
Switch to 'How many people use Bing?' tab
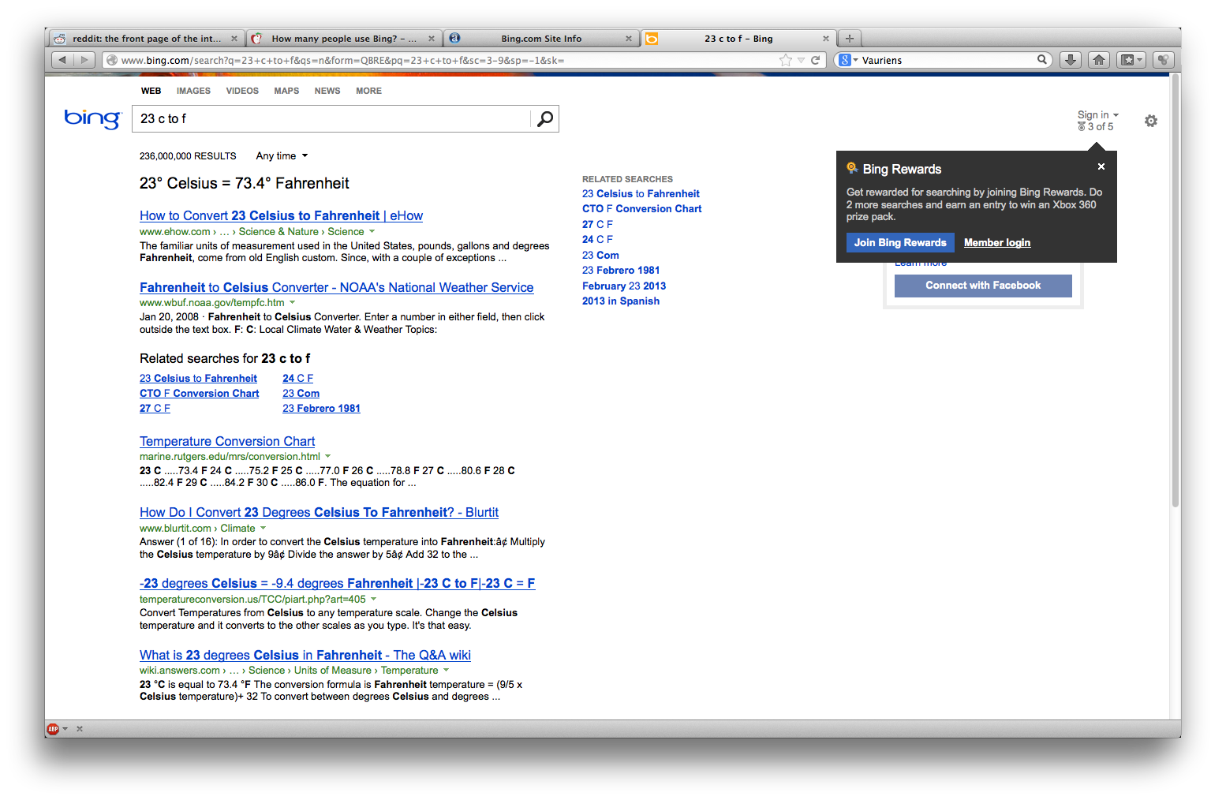(343, 38)
